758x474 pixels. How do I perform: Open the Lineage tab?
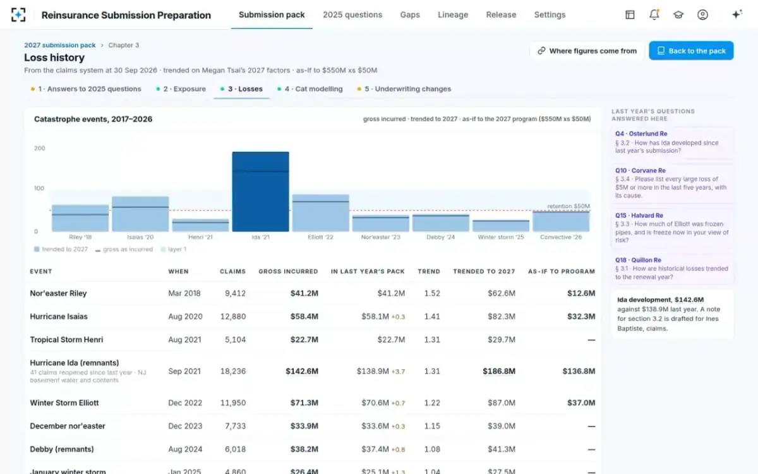coord(453,15)
